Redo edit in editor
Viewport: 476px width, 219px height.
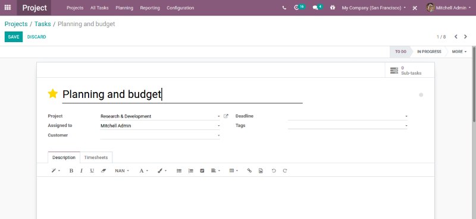pyautogui.click(x=285, y=170)
